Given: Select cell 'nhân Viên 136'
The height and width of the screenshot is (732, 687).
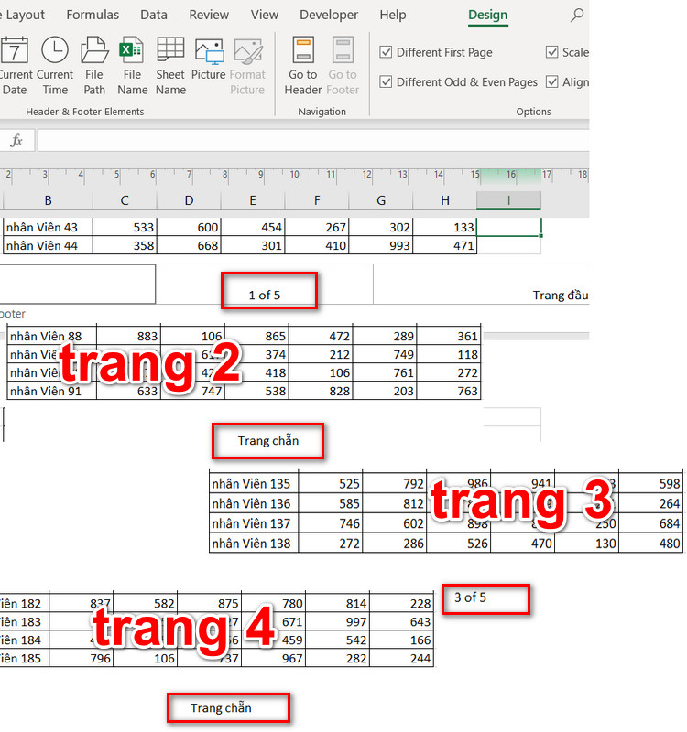Looking at the screenshot, I should click(254, 504).
